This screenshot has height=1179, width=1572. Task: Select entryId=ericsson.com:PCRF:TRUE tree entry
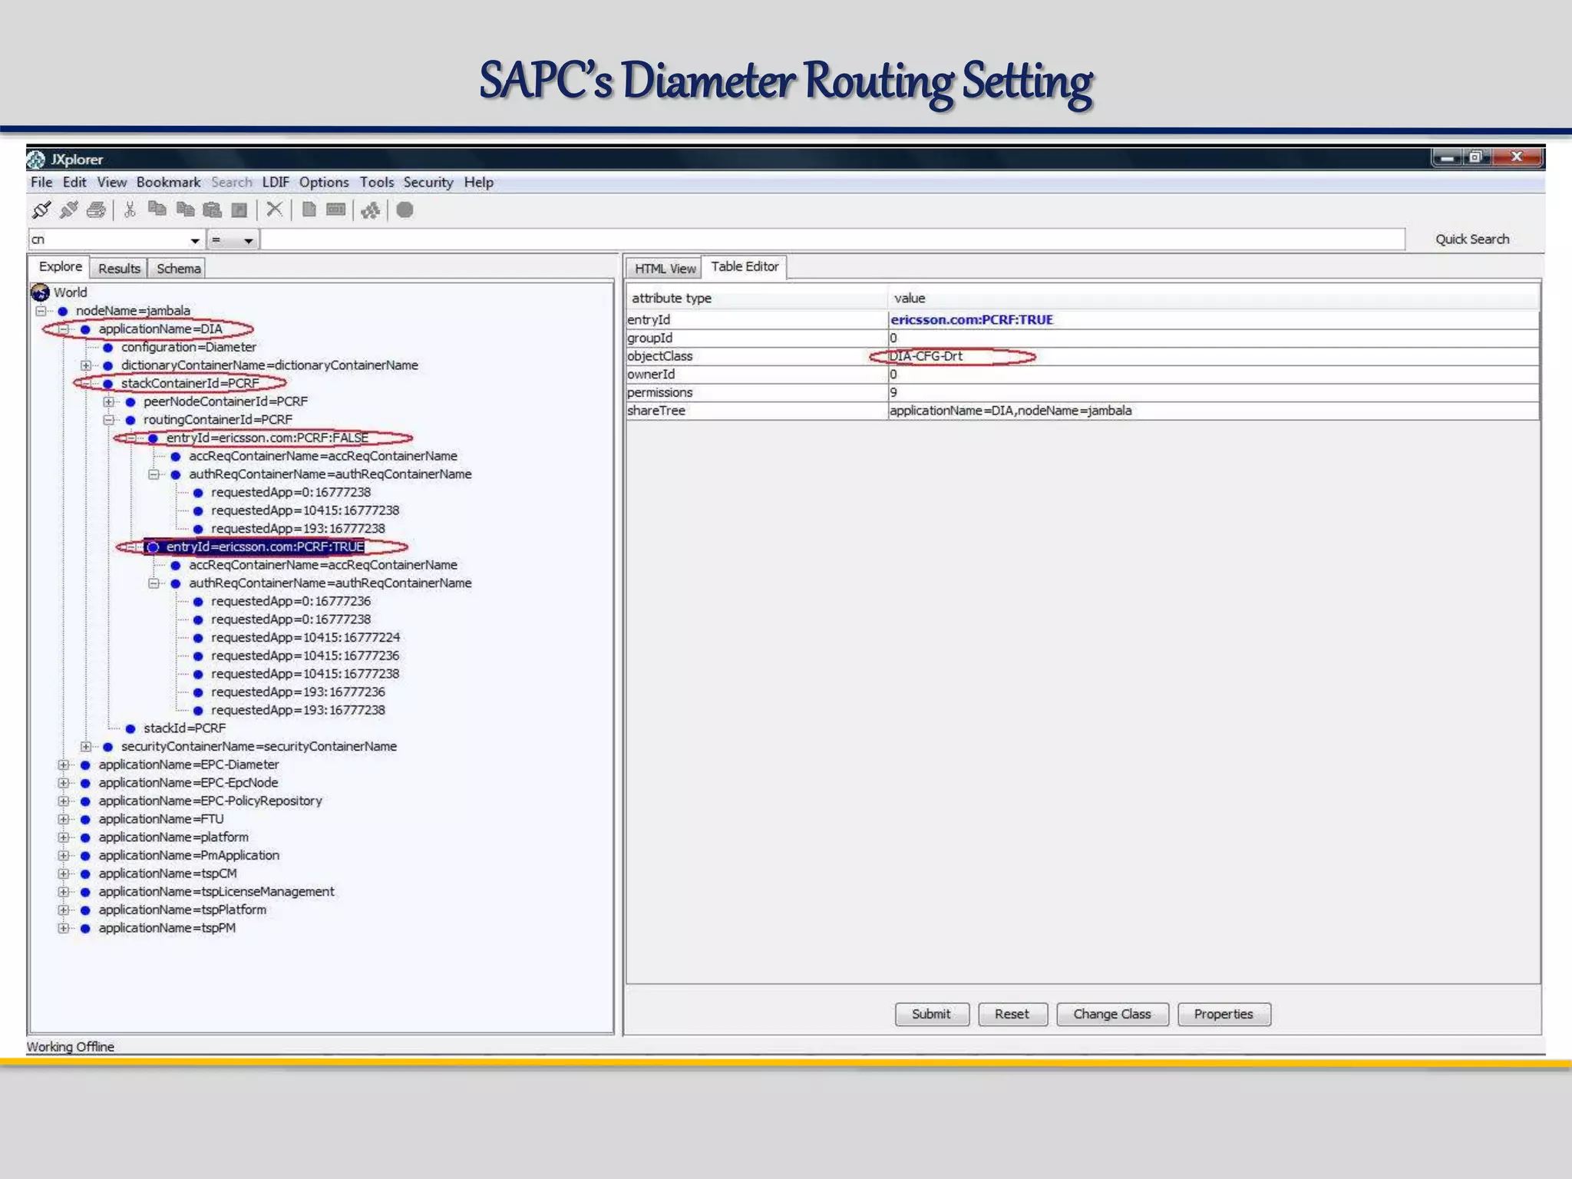(x=265, y=547)
